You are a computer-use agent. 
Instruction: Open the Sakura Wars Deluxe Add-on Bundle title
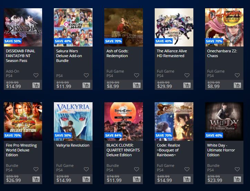[x=69, y=56]
